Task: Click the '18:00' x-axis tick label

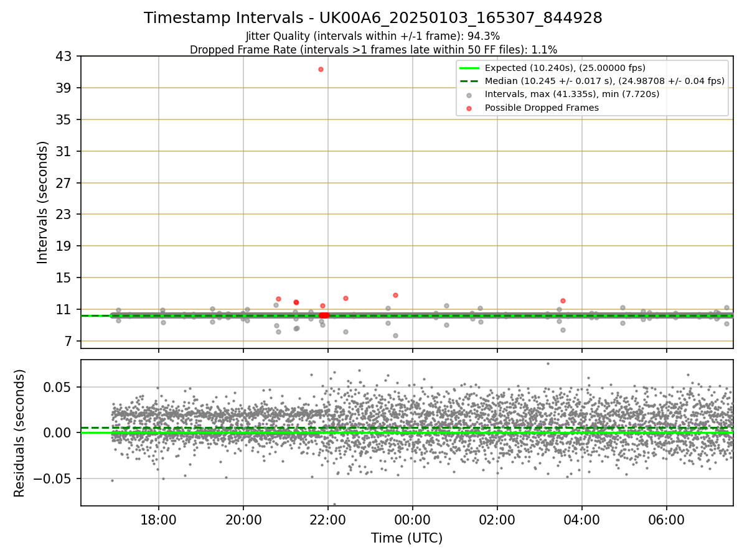Action: 158,519
